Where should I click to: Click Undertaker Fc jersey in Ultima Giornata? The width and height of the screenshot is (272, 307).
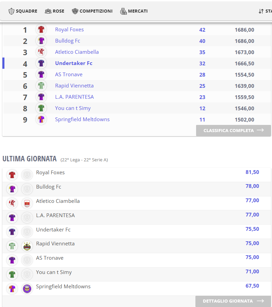tap(12, 232)
